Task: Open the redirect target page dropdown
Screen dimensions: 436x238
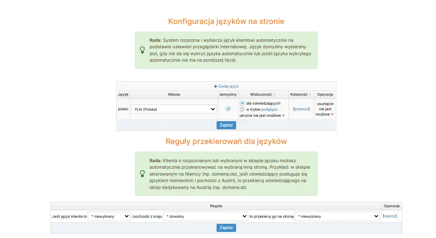Action: (337, 217)
